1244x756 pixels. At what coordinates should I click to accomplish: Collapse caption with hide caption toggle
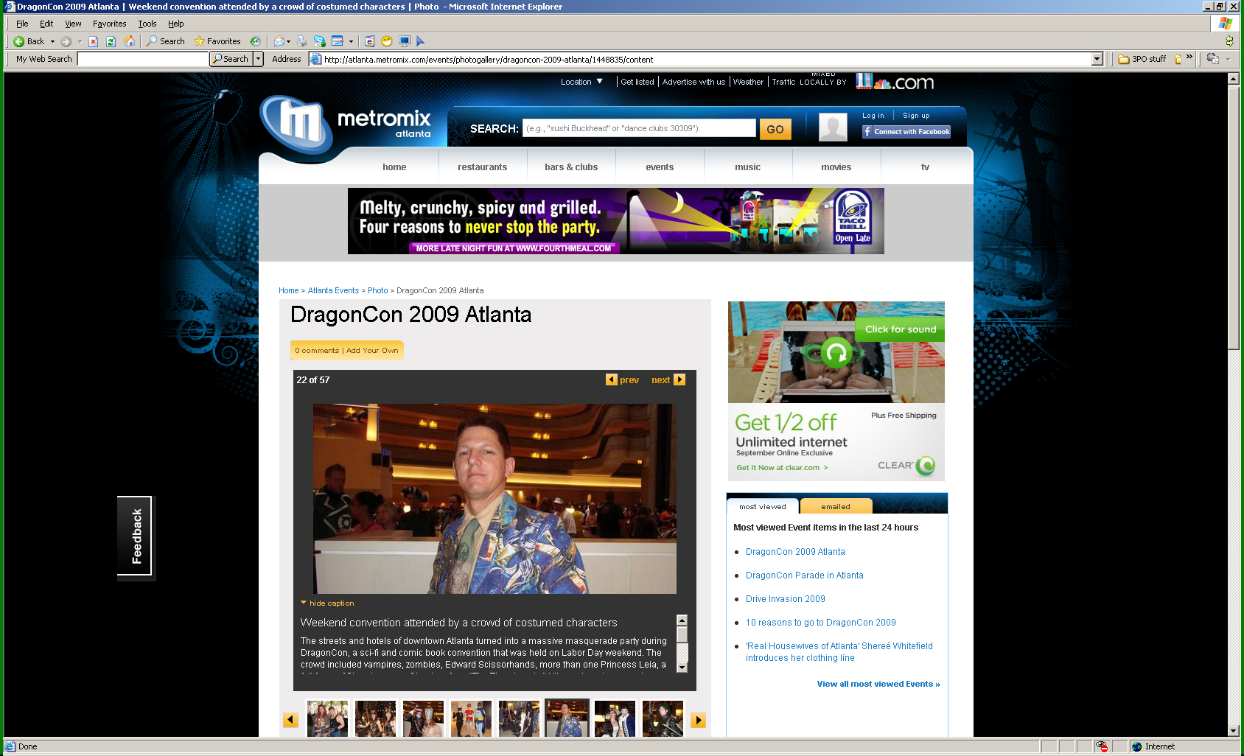point(327,603)
